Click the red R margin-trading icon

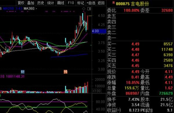coord(113,3)
